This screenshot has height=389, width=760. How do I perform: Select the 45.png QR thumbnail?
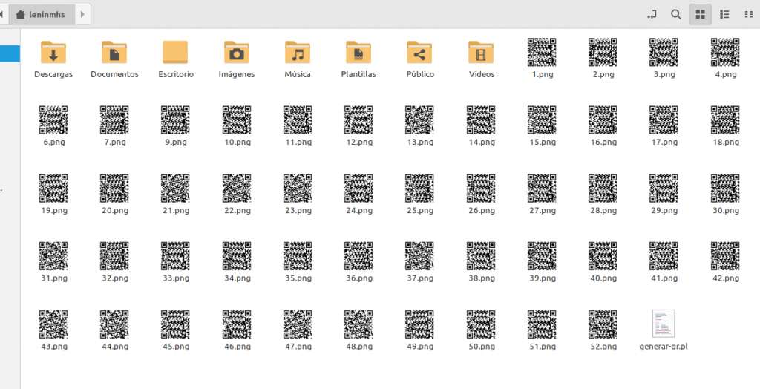pos(175,324)
